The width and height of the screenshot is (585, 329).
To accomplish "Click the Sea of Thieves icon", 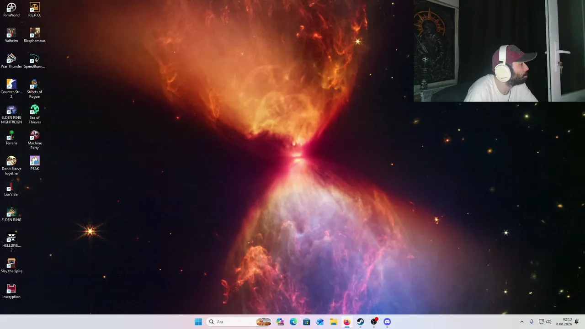I will pyautogui.click(x=34, y=114).
